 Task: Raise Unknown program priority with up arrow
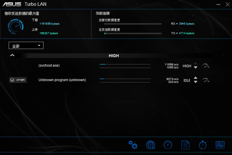[x=196, y=78]
